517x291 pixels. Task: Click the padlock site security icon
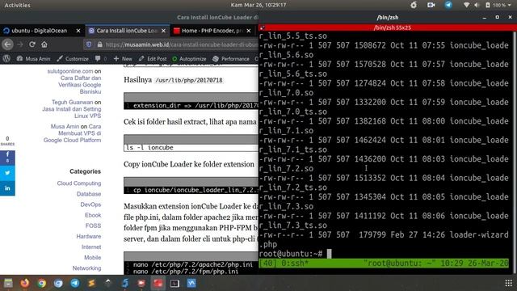99,44
